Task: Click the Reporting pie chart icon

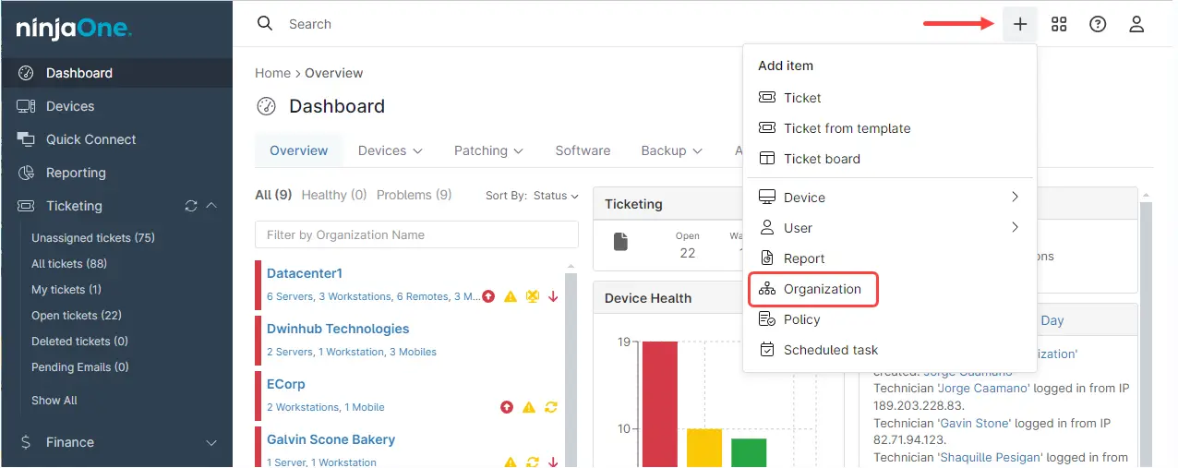Action: click(x=26, y=173)
